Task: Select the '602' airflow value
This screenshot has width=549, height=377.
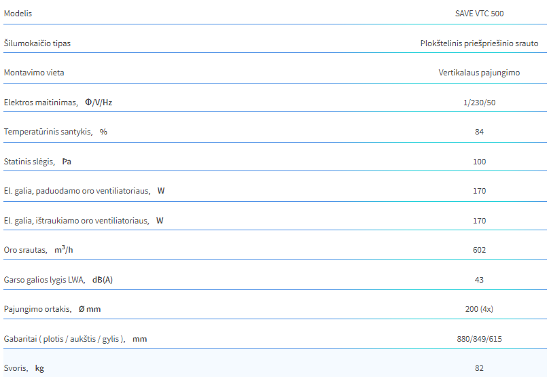Action: coord(479,250)
